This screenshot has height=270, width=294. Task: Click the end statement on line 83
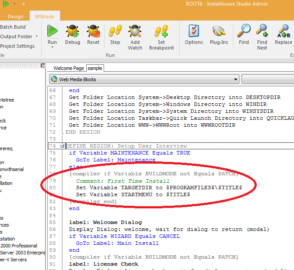74,208
